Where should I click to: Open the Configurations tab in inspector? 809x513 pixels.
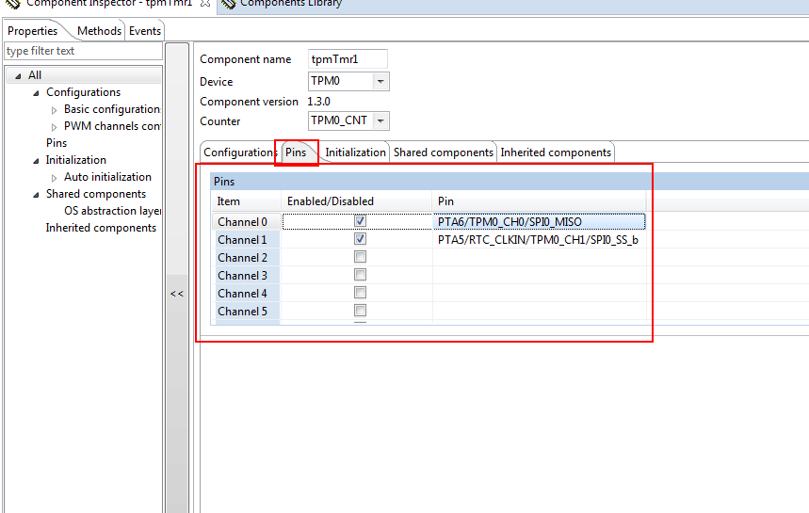click(x=240, y=152)
